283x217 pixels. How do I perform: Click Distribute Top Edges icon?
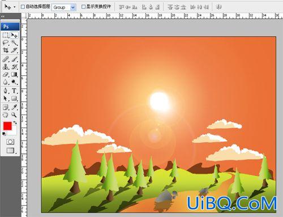click(170, 7)
